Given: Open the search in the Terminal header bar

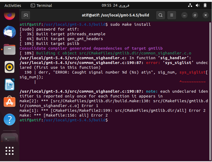Looking at the screenshot, I should pyautogui.click(x=160, y=15).
